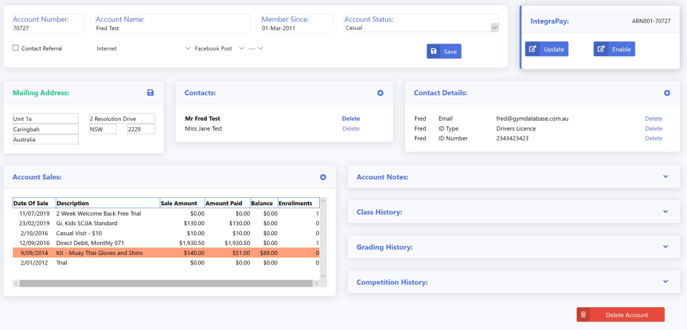
Task: Click the Australia country field
Action: (46, 139)
